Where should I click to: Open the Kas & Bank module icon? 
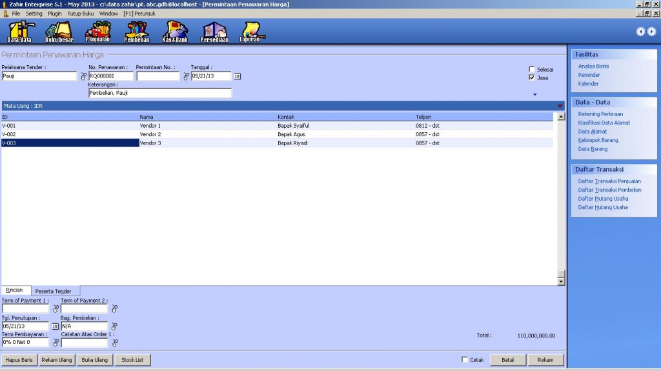click(175, 31)
